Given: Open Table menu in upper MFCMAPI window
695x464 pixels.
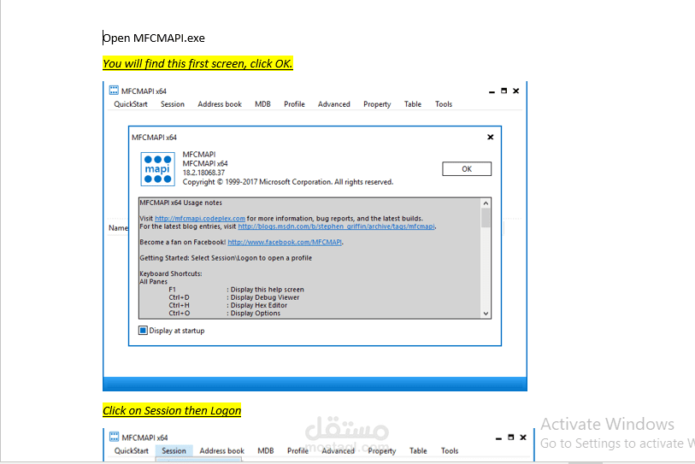Looking at the screenshot, I should [x=413, y=104].
